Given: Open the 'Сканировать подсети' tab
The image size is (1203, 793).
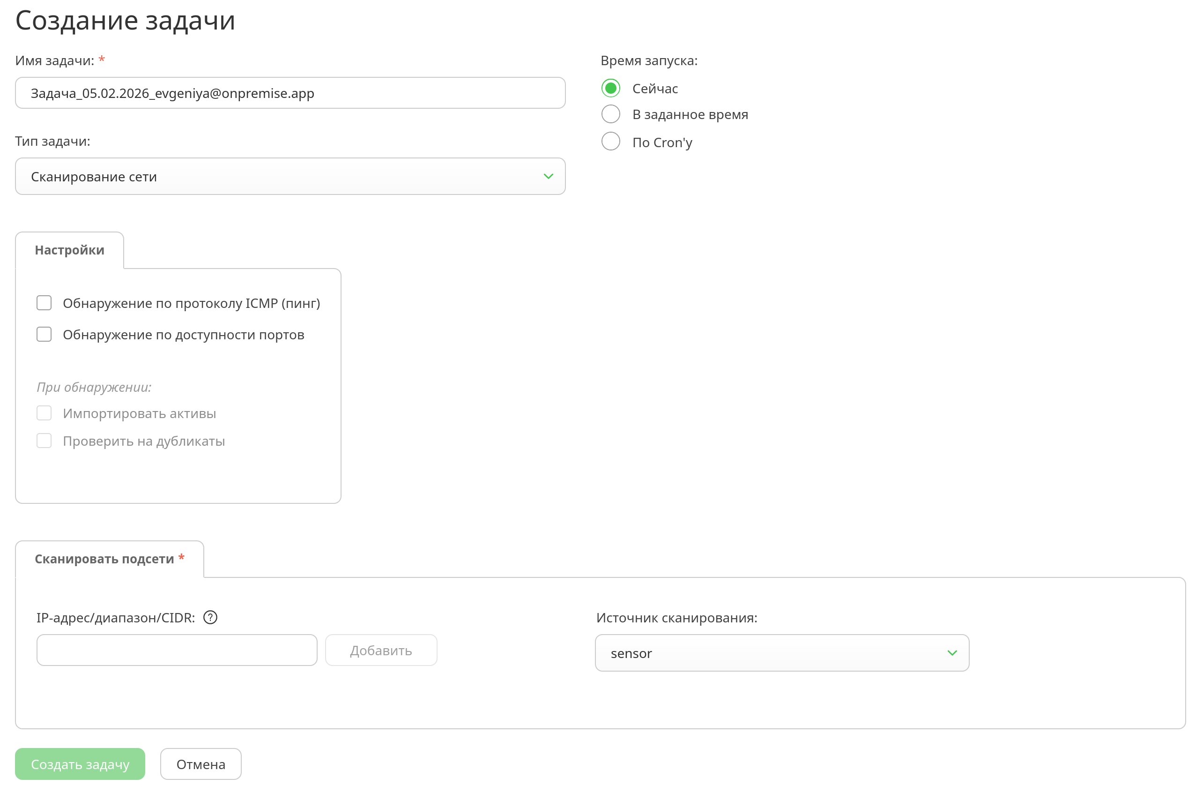Looking at the screenshot, I should pyautogui.click(x=109, y=559).
